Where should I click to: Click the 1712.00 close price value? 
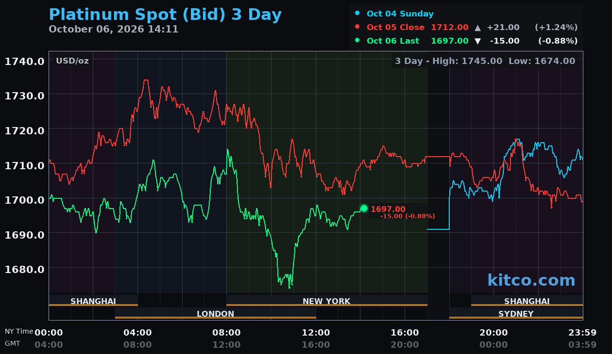(x=450, y=28)
